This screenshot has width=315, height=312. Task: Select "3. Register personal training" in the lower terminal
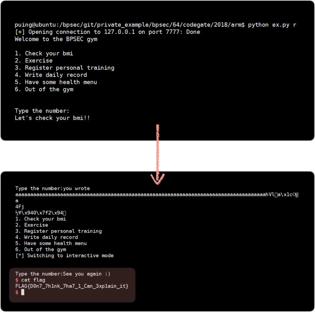point(58,231)
